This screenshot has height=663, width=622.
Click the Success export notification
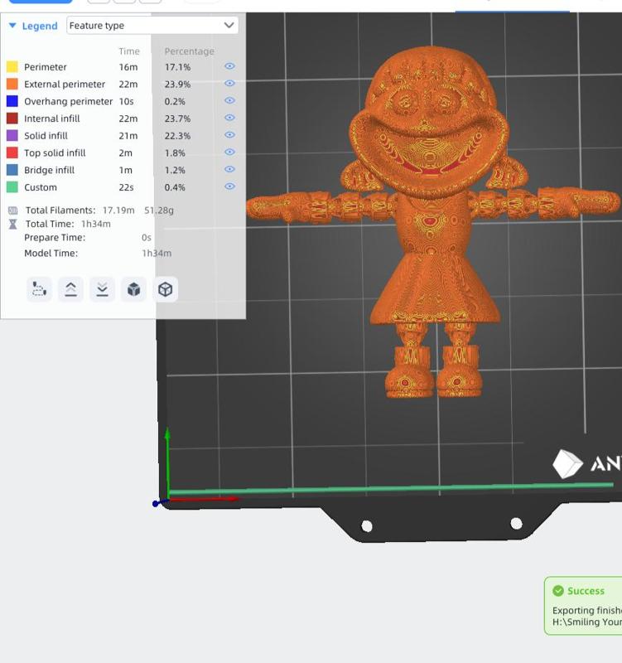pyautogui.click(x=583, y=606)
